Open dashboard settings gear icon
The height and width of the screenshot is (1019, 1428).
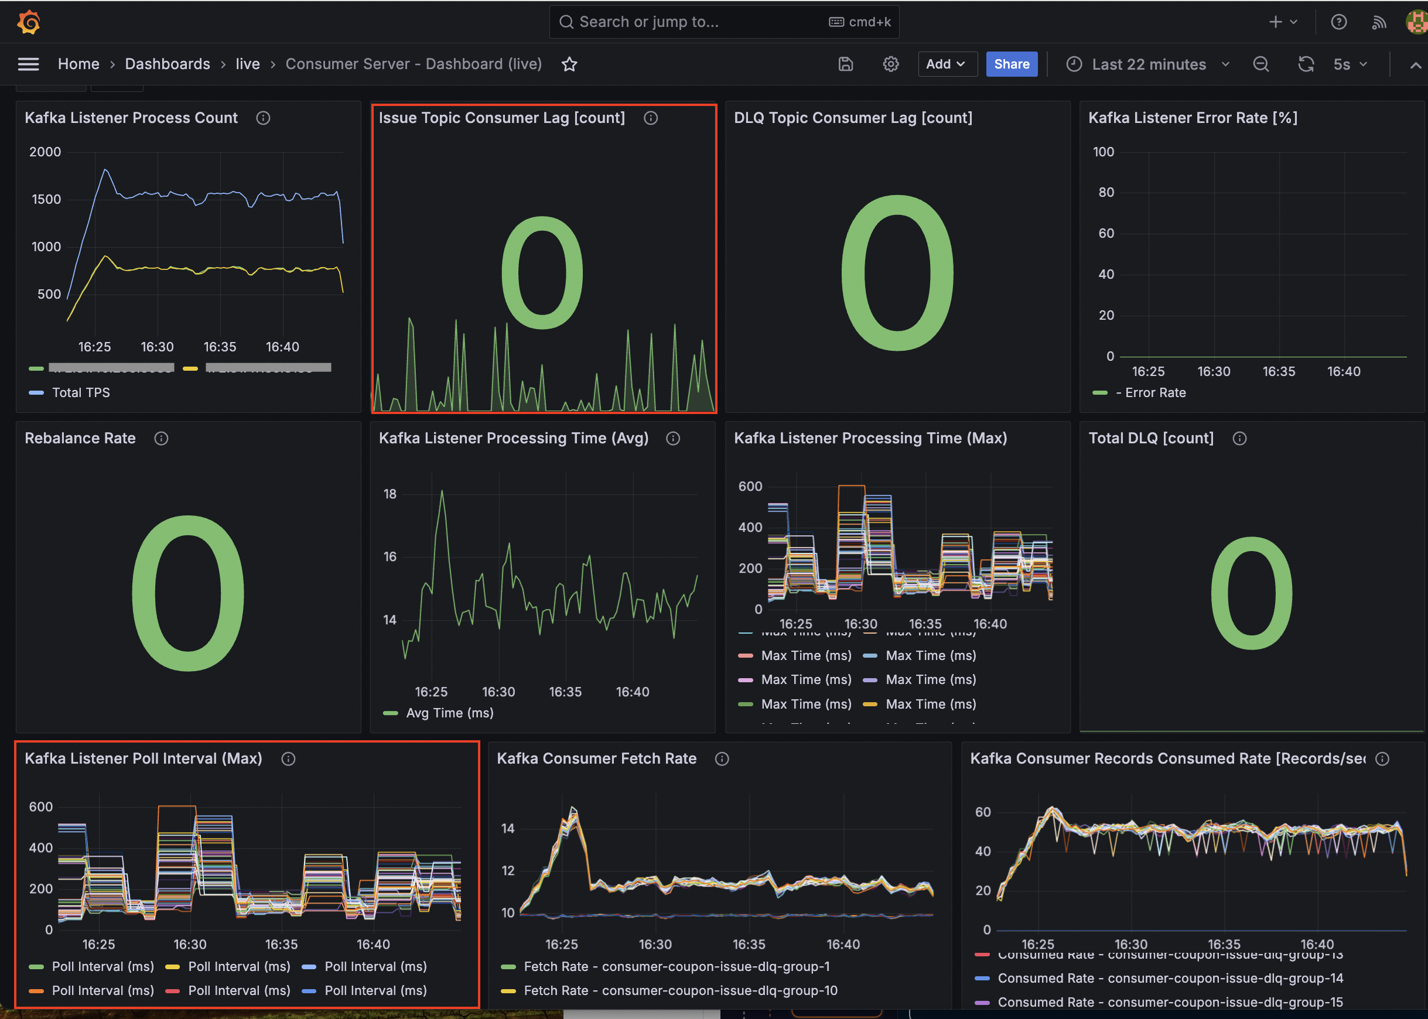tap(890, 64)
